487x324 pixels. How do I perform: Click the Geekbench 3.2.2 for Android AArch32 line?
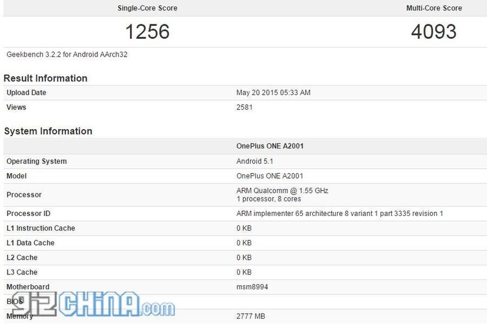(x=67, y=55)
